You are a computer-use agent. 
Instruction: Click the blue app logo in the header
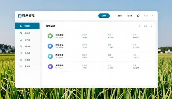(20, 16)
